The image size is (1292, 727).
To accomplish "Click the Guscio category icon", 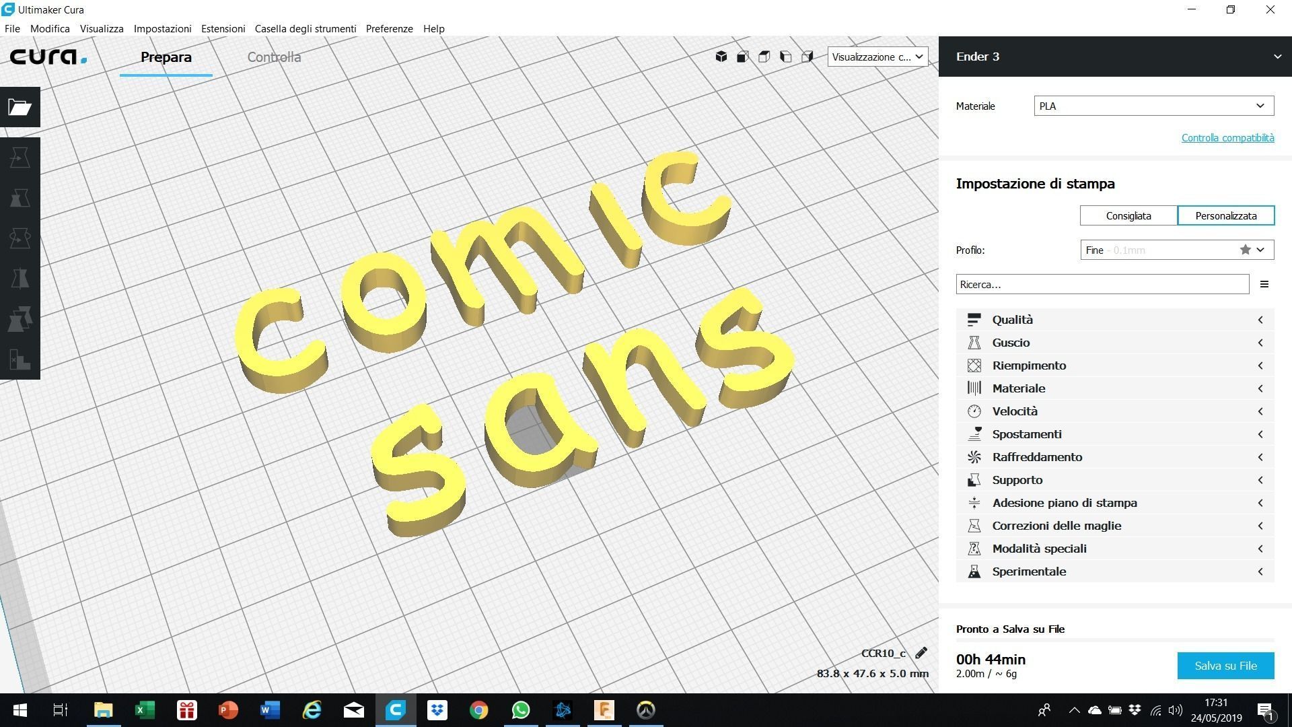I will 974,343.
